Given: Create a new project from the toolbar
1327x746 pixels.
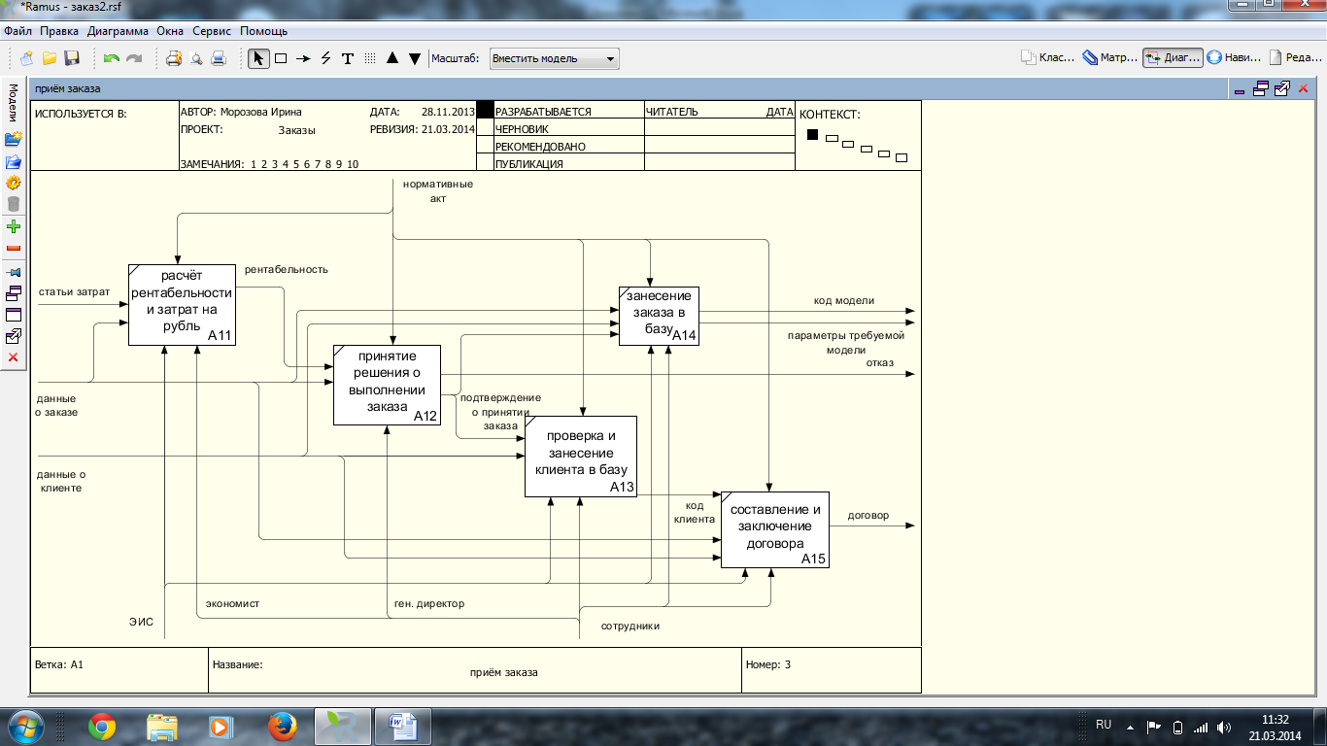Looking at the screenshot, I should click(x=27, y=58).
